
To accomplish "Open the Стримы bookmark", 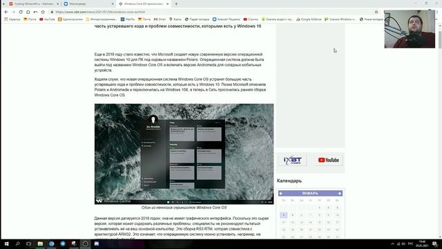I will click(251, 19).
